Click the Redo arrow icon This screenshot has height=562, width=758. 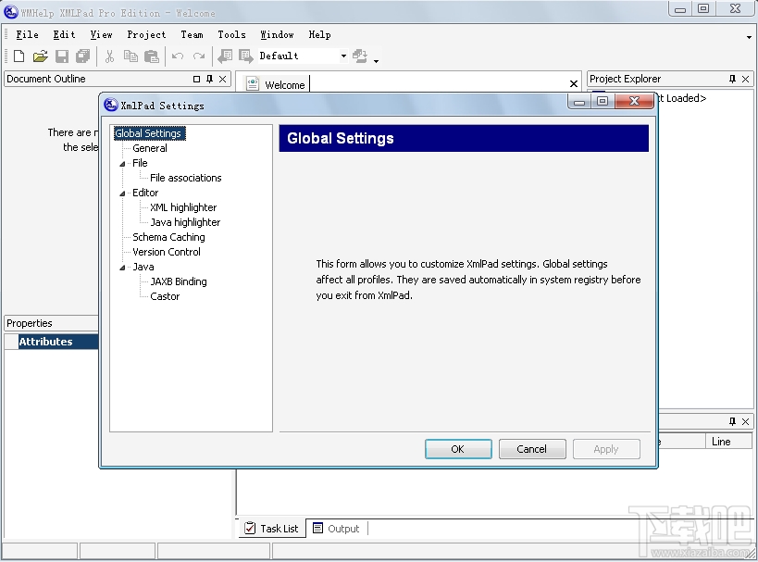pos(199,56)
